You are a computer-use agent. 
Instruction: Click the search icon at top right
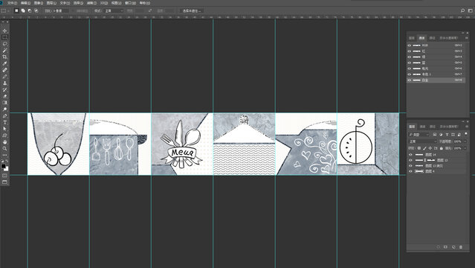pos(462,10)
